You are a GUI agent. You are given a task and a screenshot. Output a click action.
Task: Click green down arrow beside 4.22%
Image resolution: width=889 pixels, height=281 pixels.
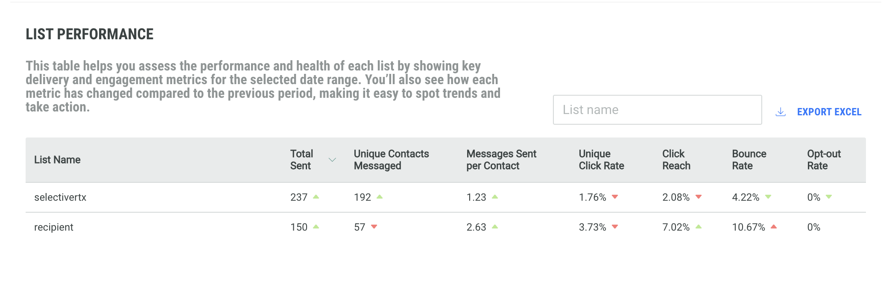click(768, 197)
